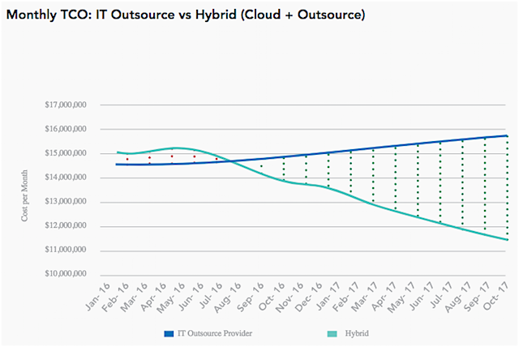Viewport: 519px width, 347px height.
Task: Select the chart title text
Action: coord(187,14)
